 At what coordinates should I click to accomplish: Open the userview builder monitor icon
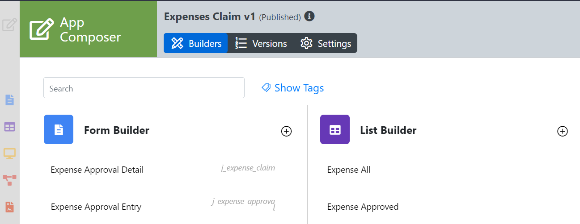click(9, 154)
